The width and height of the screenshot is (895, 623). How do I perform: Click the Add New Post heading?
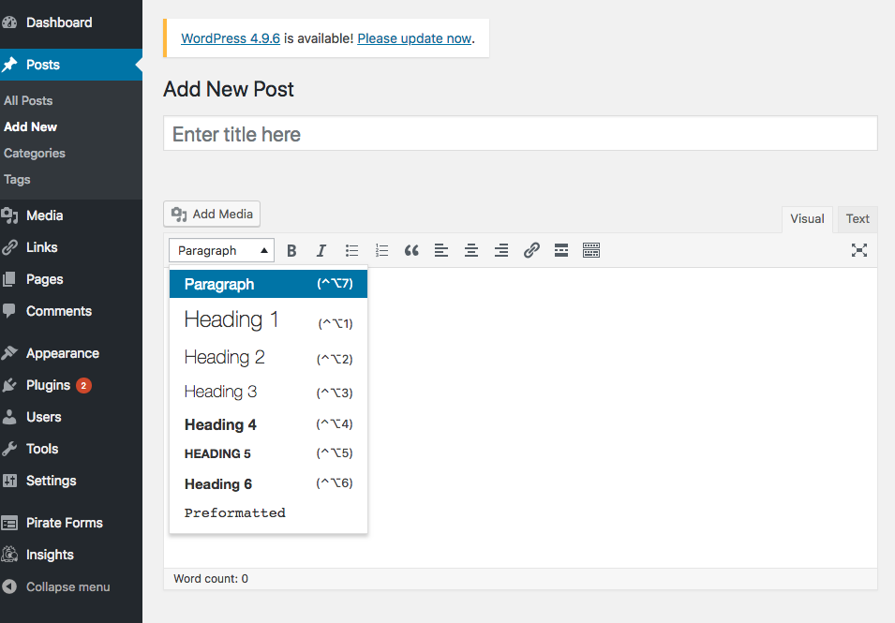click(229, 90)
